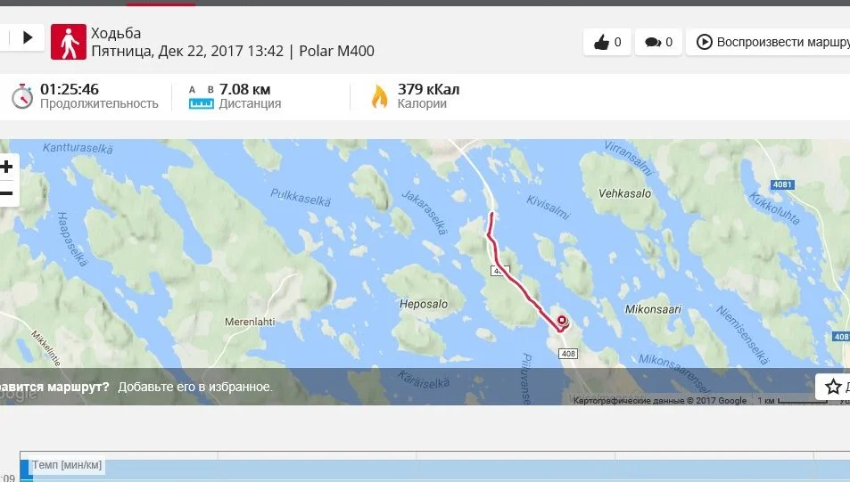Click the play arrow next to walking icon
This screenshot has width=850, height=482.
[28, 37]
